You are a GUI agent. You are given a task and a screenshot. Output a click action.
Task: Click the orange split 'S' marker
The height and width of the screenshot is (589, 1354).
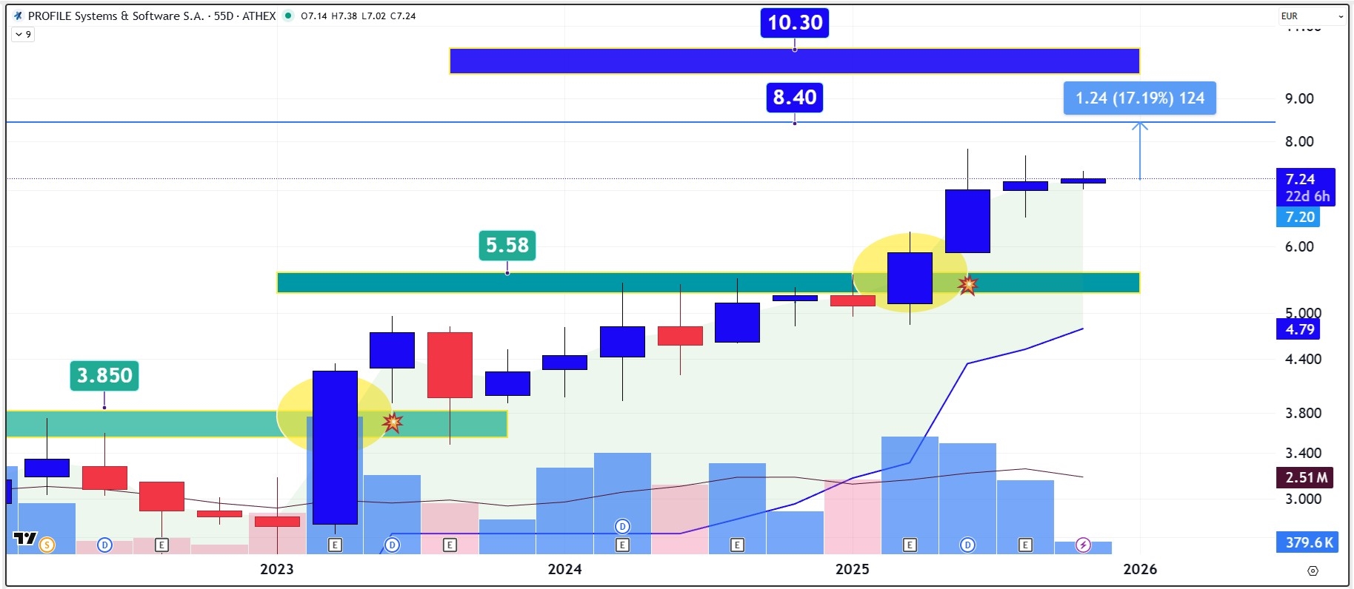(x=47, y=545)
